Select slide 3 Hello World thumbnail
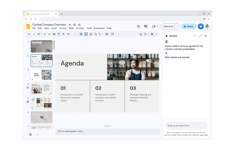 point(42,75)
